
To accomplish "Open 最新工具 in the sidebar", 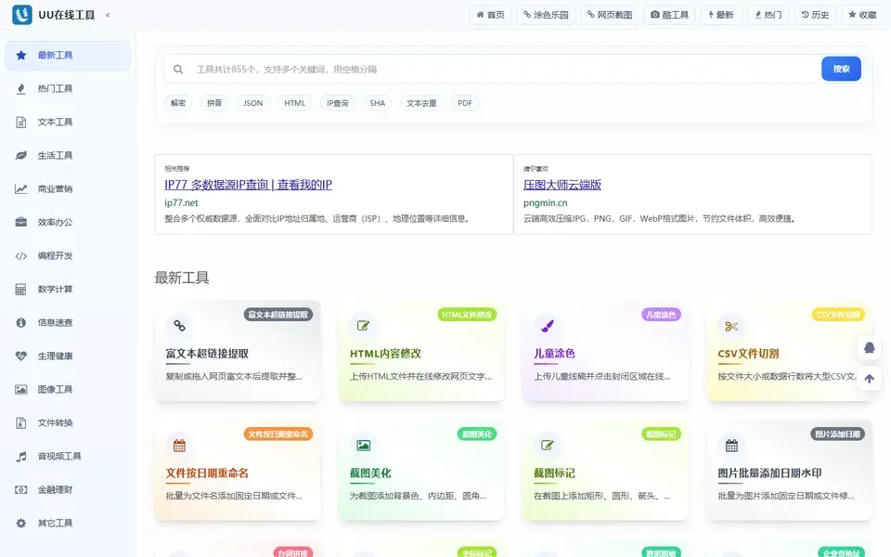I will (x=68, y=55).
